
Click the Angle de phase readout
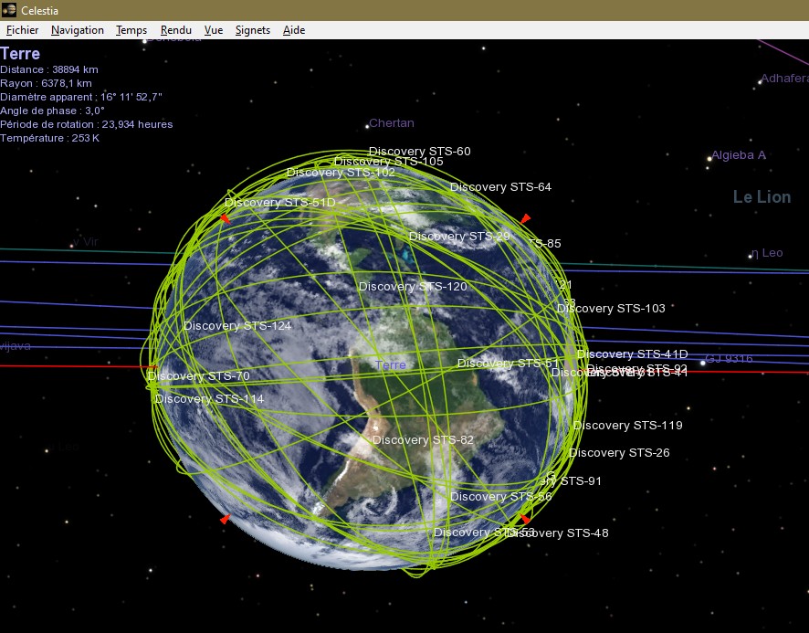(52, 111)
